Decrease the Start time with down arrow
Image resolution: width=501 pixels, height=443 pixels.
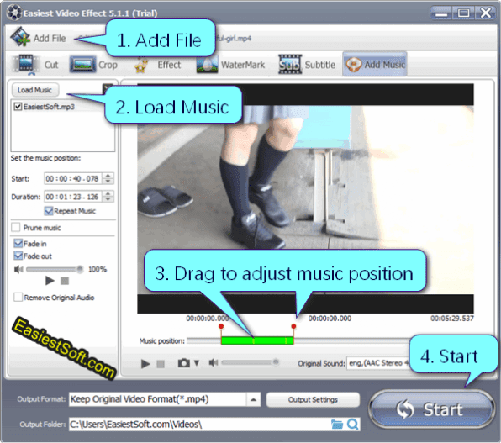[x=108, y=182]
